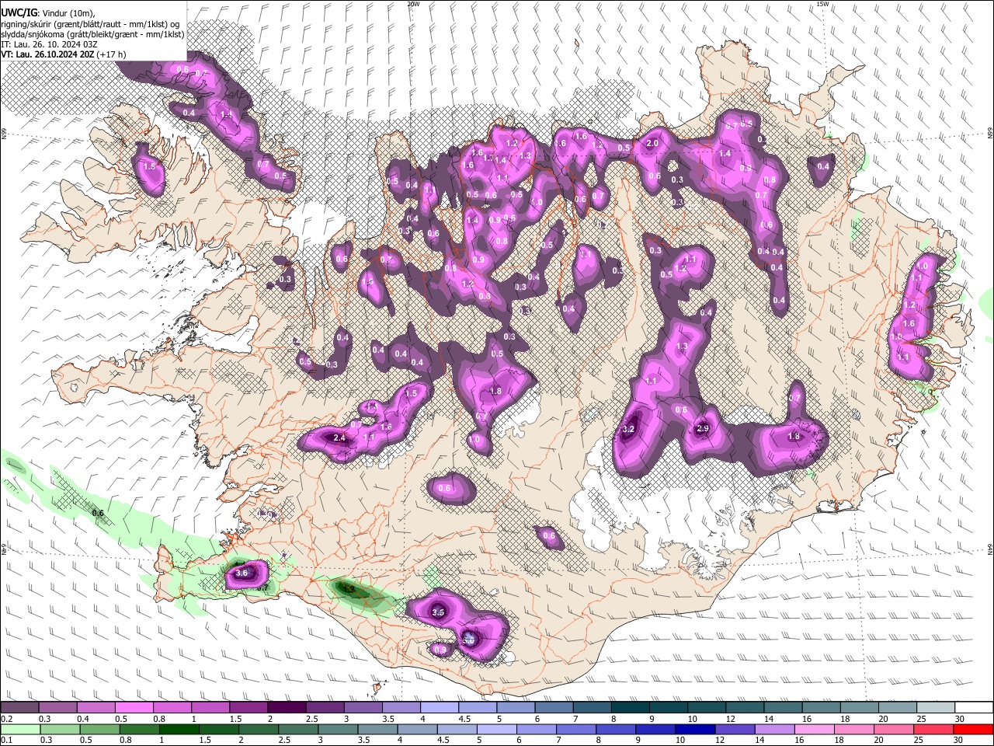
Task: Click the 'slydda/snjókoma' legend description line
Action: [92, 34]
